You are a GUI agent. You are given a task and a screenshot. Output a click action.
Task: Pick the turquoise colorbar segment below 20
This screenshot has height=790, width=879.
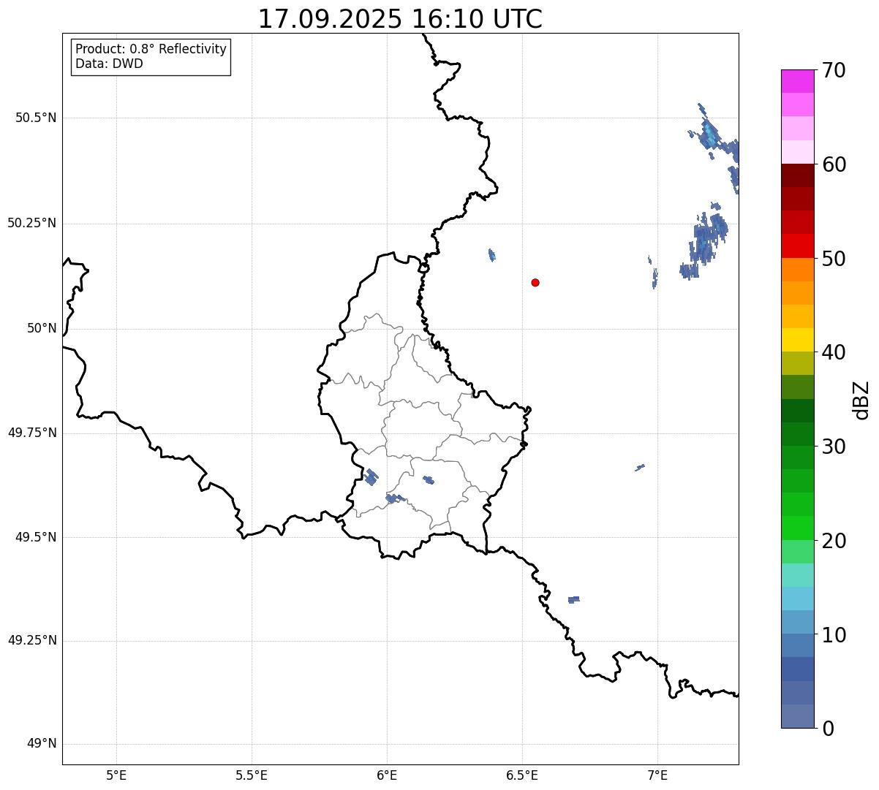tap(797, 575)
